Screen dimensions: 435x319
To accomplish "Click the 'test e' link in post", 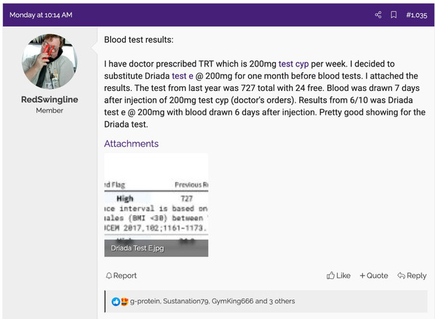I will click(x=183, y=76).
